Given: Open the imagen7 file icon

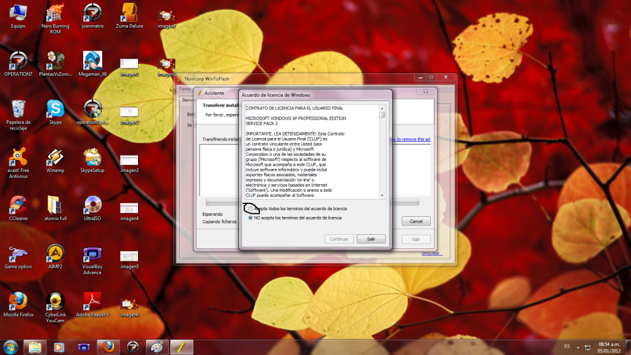Looking at the screenshot, I should coord(166,19).
